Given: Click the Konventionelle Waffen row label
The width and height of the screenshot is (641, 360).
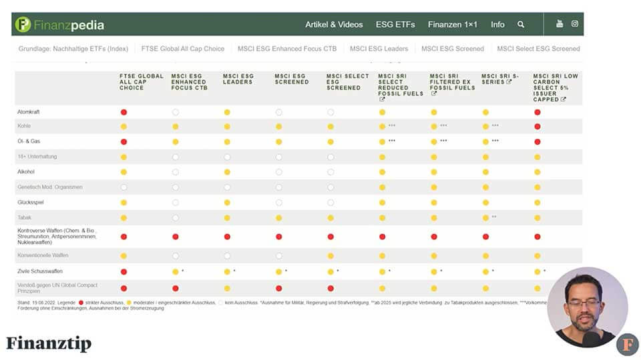Looking at the screenshot, I should pyautogui.click(x=43, y=255).
